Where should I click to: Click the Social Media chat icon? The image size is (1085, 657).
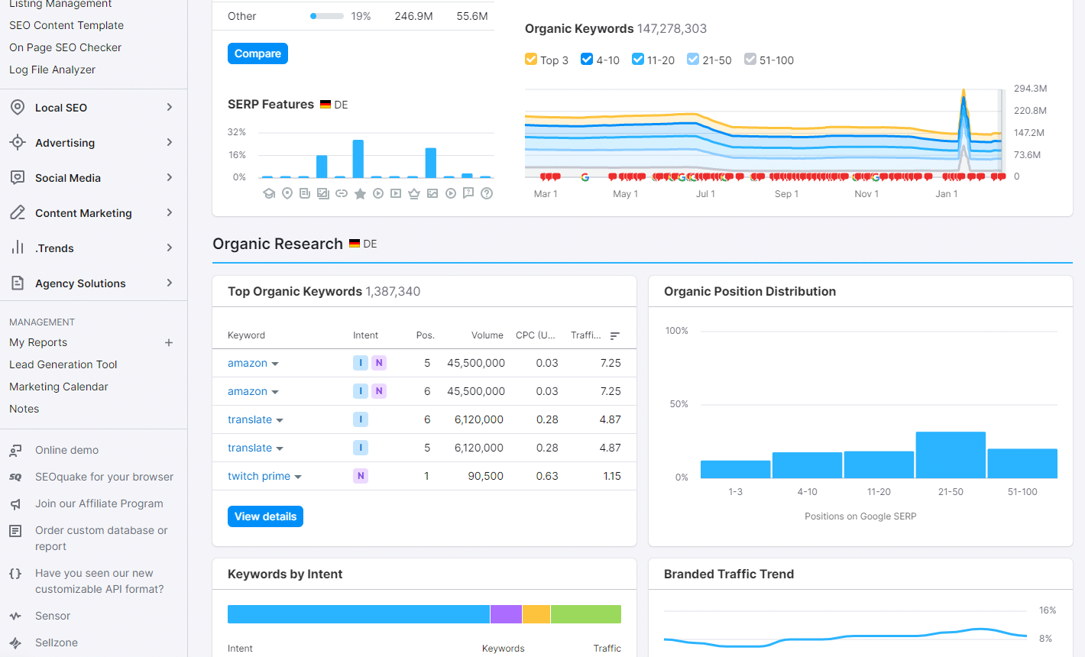click(18, 178)
